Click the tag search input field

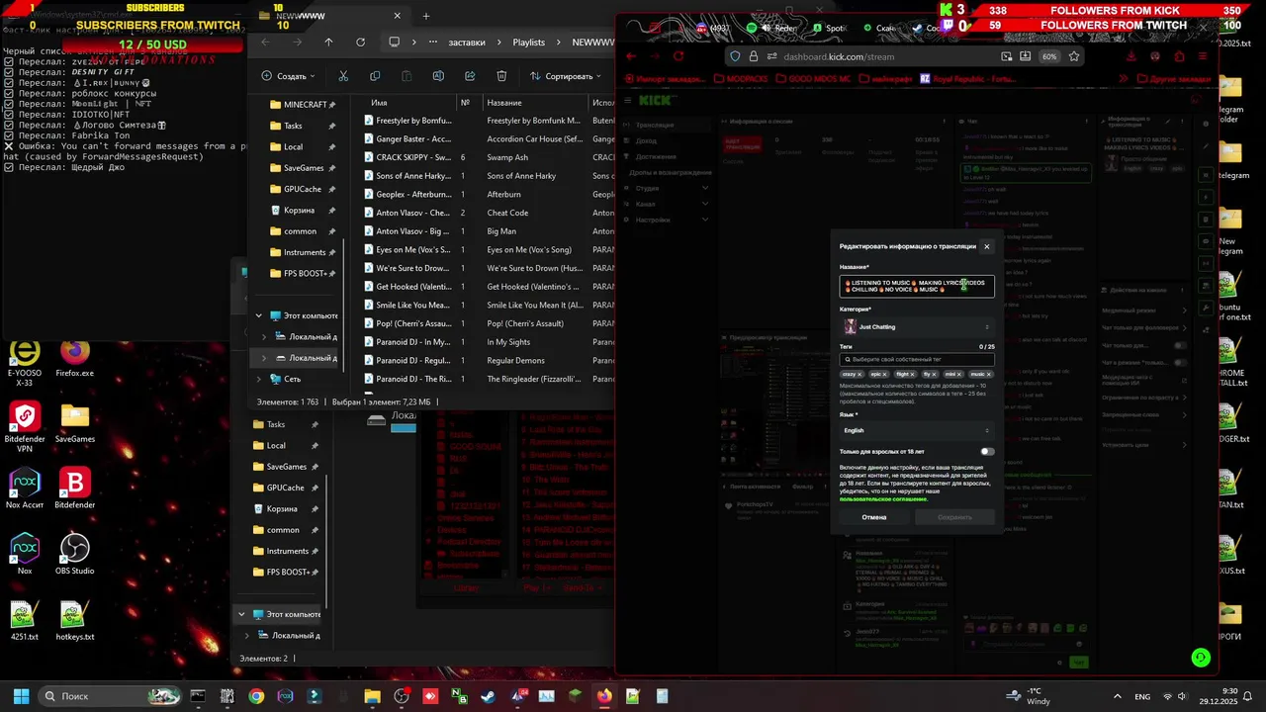coord(917,359)
